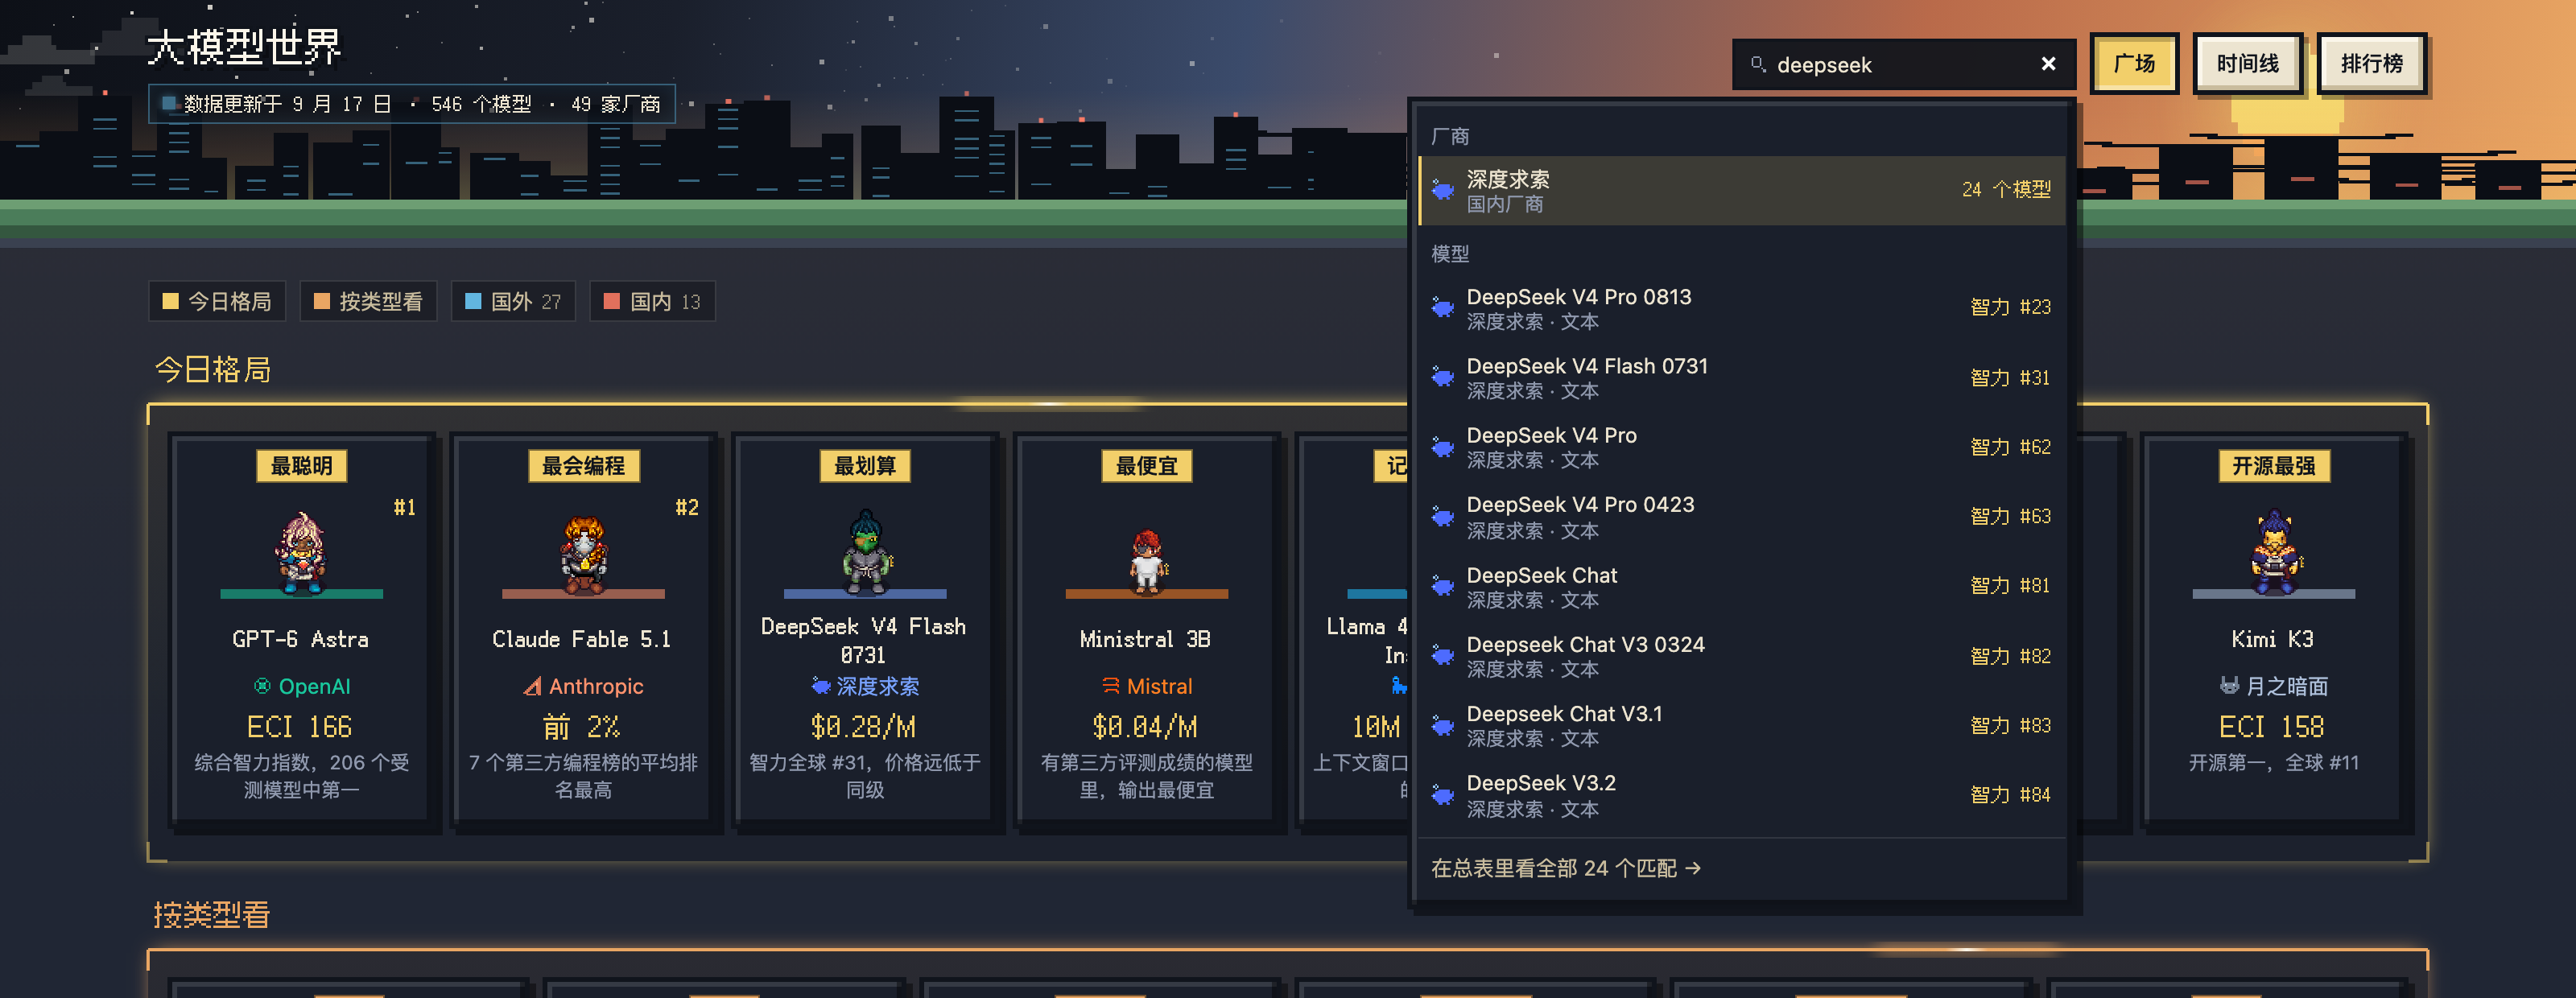Open the GPT-6 Astra card
This screenshot has width=2576, height=998.
[301, 630]
